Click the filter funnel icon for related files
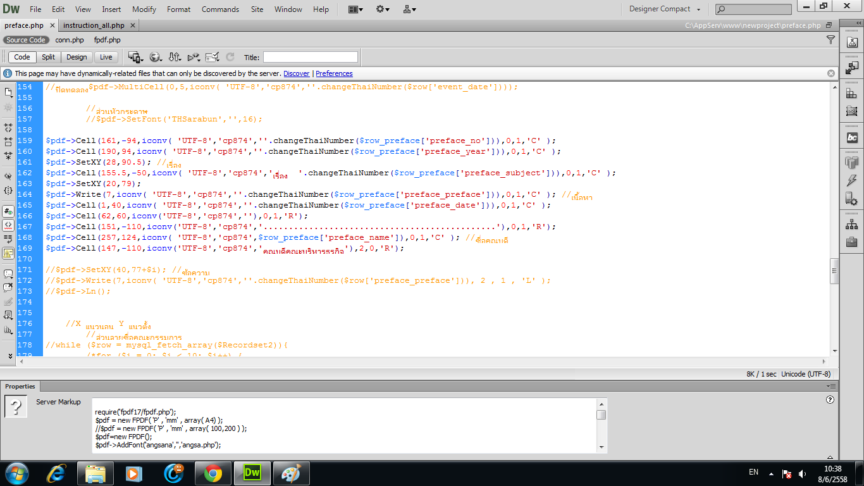Viewport: 864px width, 486px height. click(x=830, y=40)
